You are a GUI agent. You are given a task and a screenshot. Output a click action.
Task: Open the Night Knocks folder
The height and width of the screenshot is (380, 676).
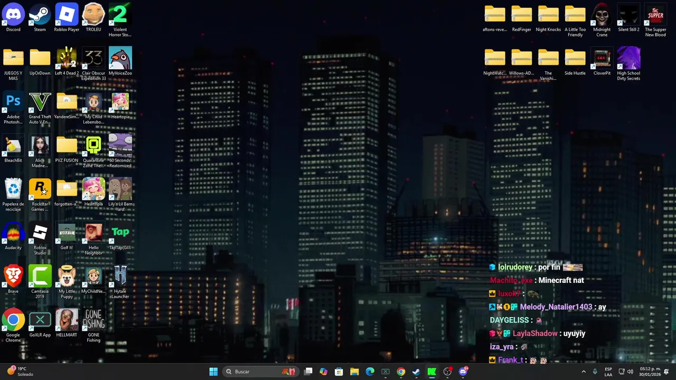point(548,18)
